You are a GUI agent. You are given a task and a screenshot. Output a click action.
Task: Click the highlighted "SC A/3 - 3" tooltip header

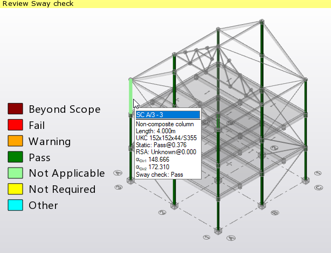point(167,114)
